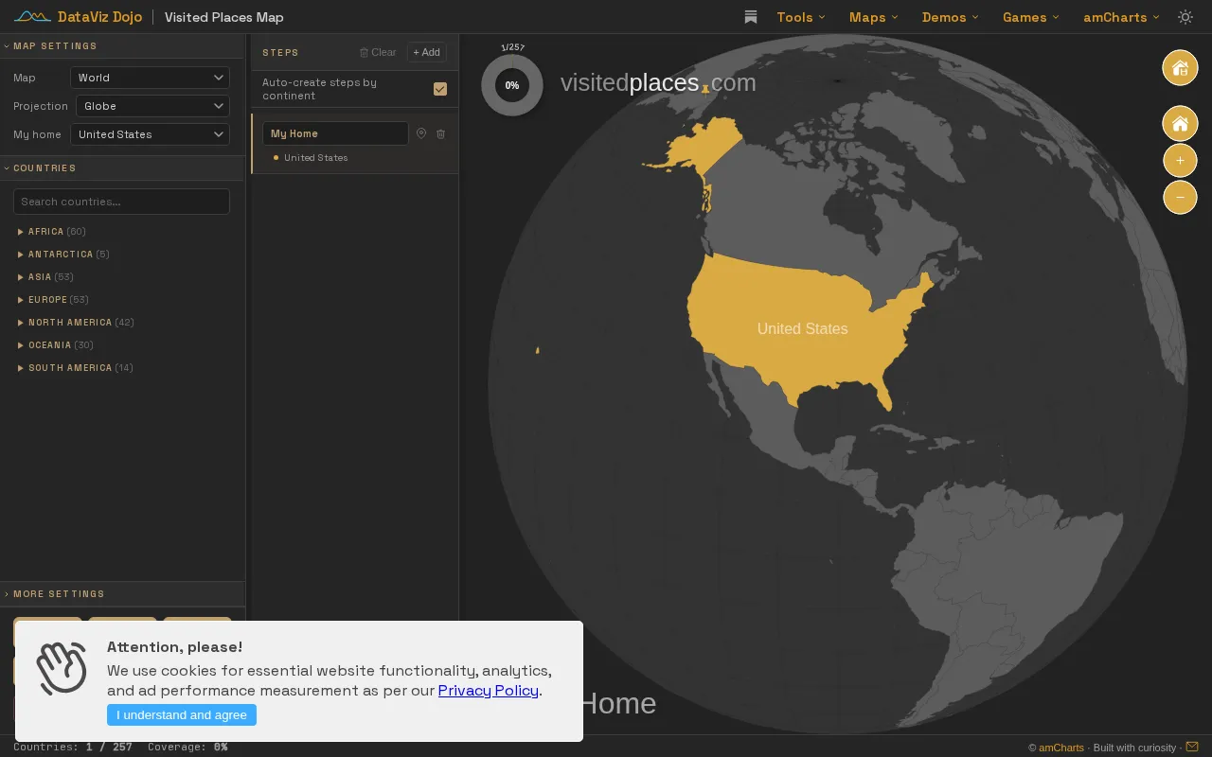Click the Countries 1 / 257 status text
1212x757 pixels.
(73, 747)
